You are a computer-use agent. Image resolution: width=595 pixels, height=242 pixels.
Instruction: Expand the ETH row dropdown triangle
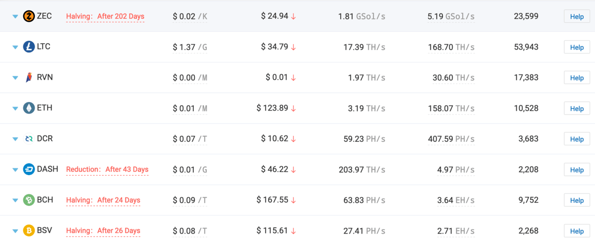15,109
